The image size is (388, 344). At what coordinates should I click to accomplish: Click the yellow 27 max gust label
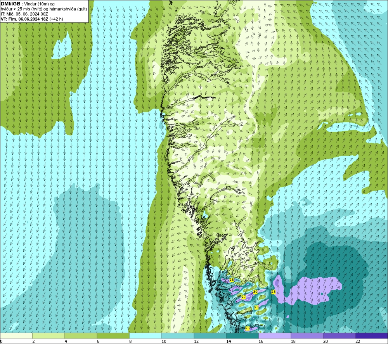coord(244,297)
